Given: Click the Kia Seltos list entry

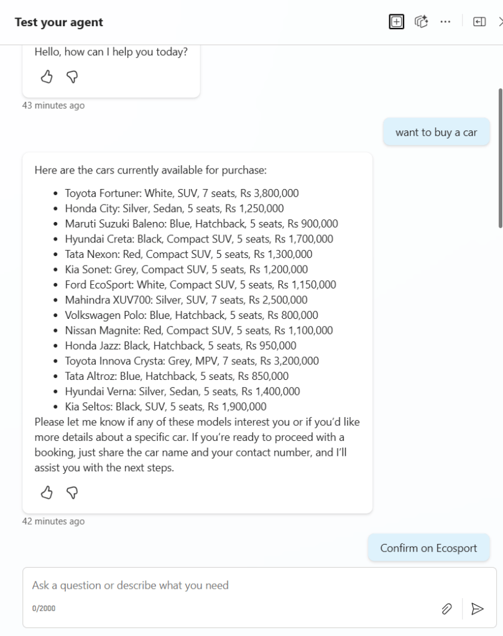Looking at the screenshot, I should coord(165,407).
